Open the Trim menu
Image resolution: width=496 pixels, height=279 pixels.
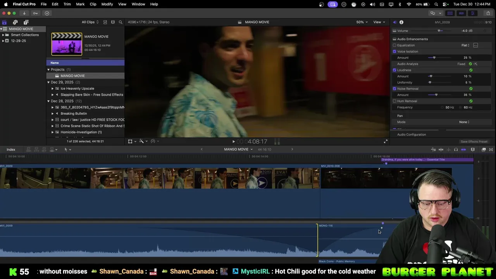(67, 4)
